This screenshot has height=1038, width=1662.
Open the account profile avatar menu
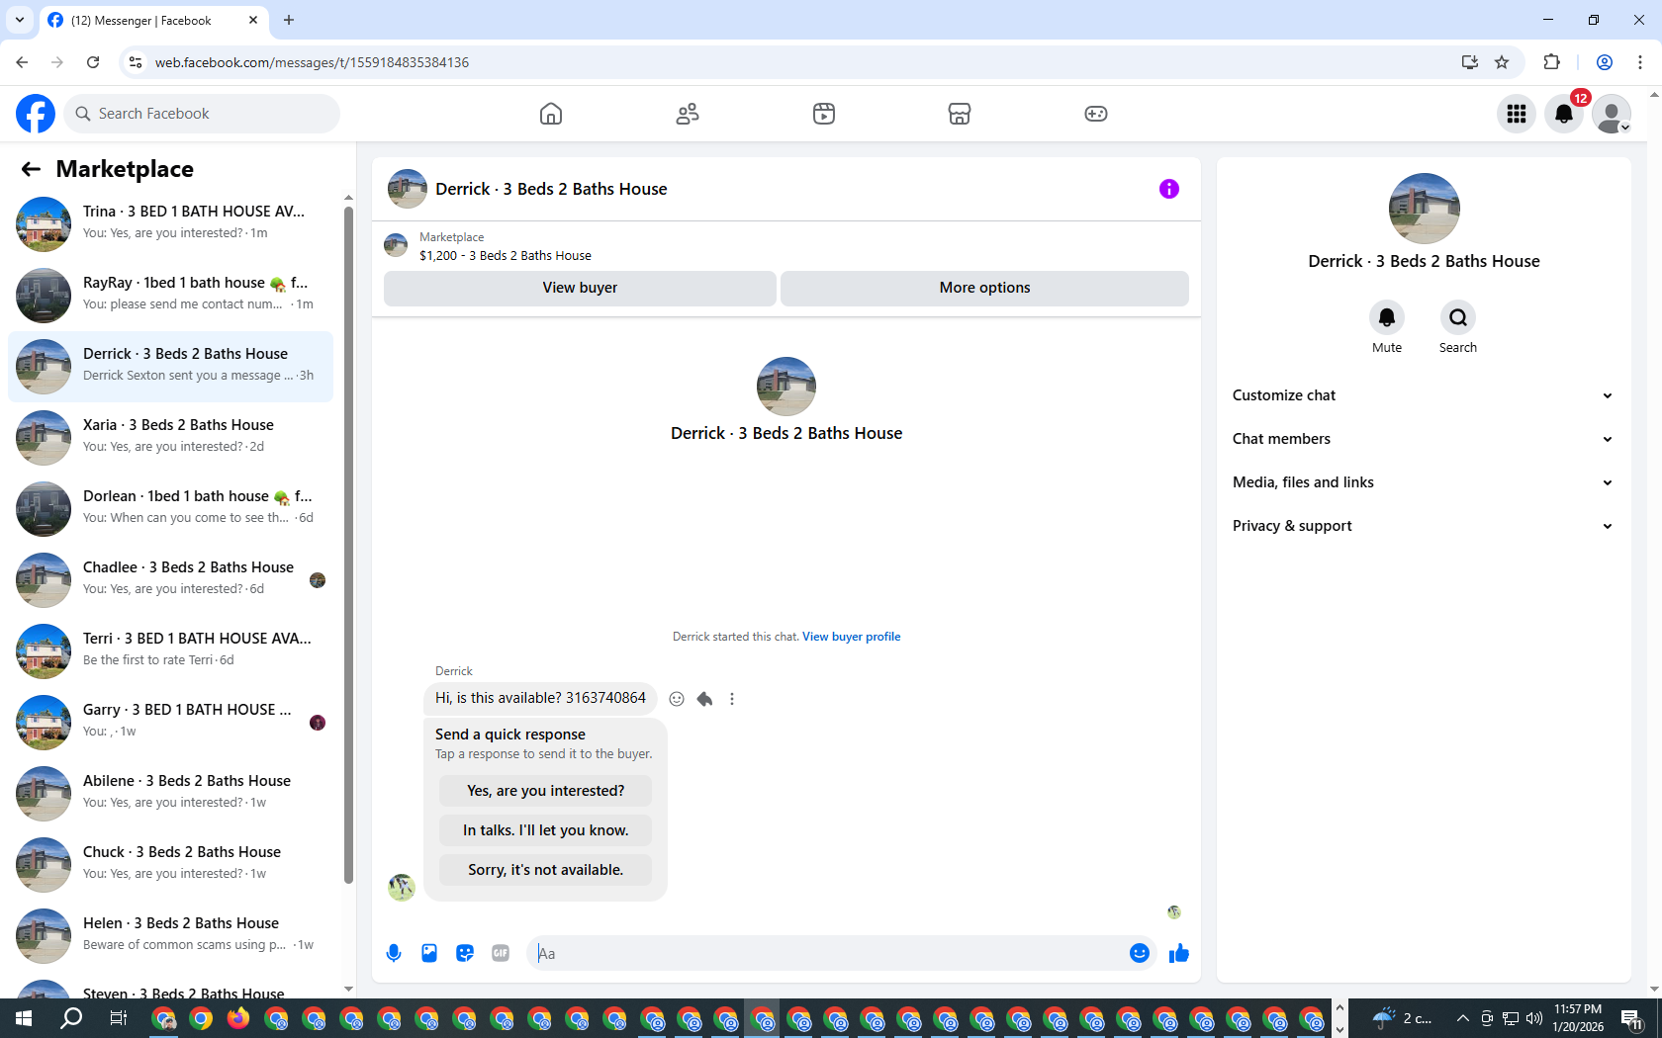[x=1612, y=114]
